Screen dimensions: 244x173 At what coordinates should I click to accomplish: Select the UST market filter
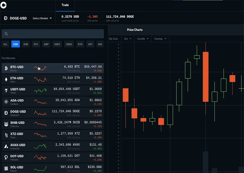(90, 44)
